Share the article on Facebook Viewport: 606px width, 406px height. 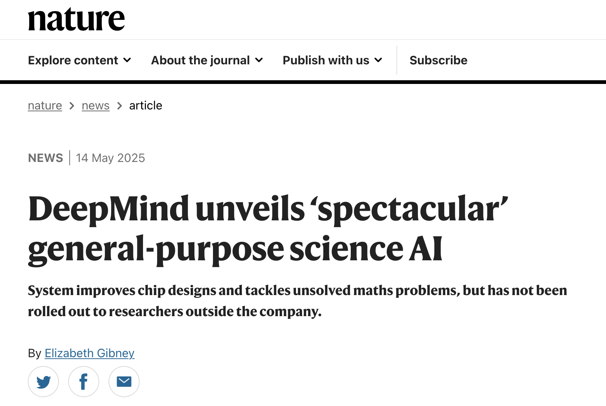click(84, 382)
